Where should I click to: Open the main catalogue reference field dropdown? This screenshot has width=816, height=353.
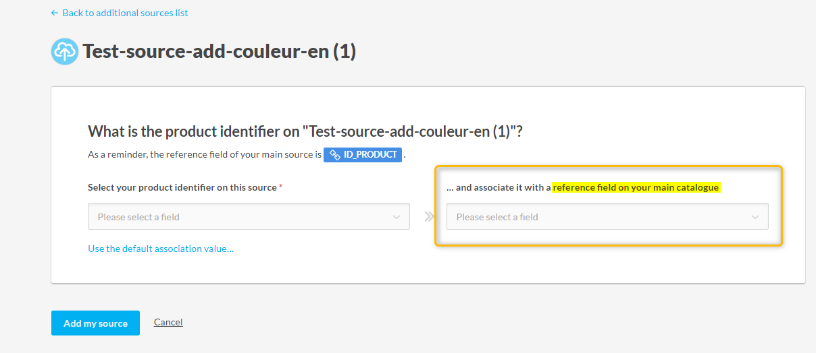tap(607, 217)
